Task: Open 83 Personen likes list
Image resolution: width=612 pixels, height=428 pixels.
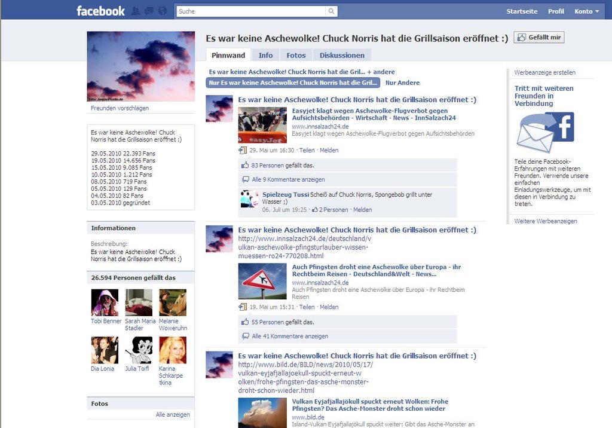Action: pyautogui.click(x=267, y=166)
